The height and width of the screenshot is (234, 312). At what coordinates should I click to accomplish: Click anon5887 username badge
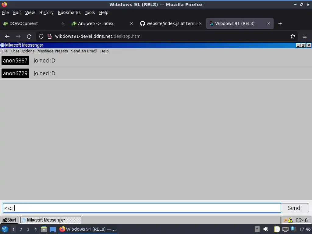point(15,61)
